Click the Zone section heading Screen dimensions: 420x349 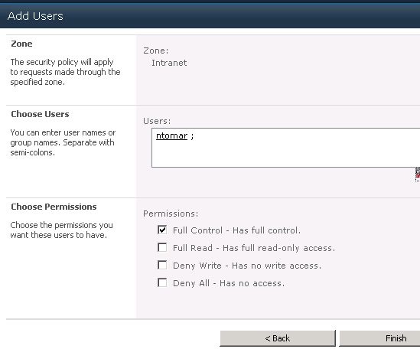(21, 44)
